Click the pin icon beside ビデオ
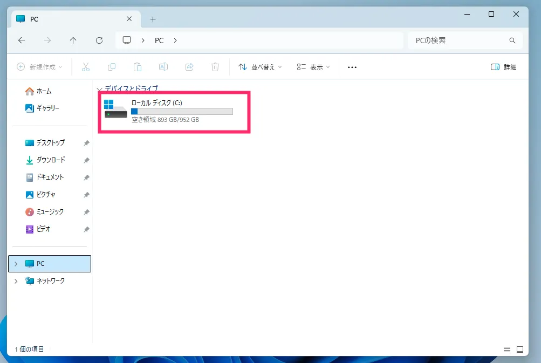This screenshot has height=363, width=541. [x=87, y=229]
